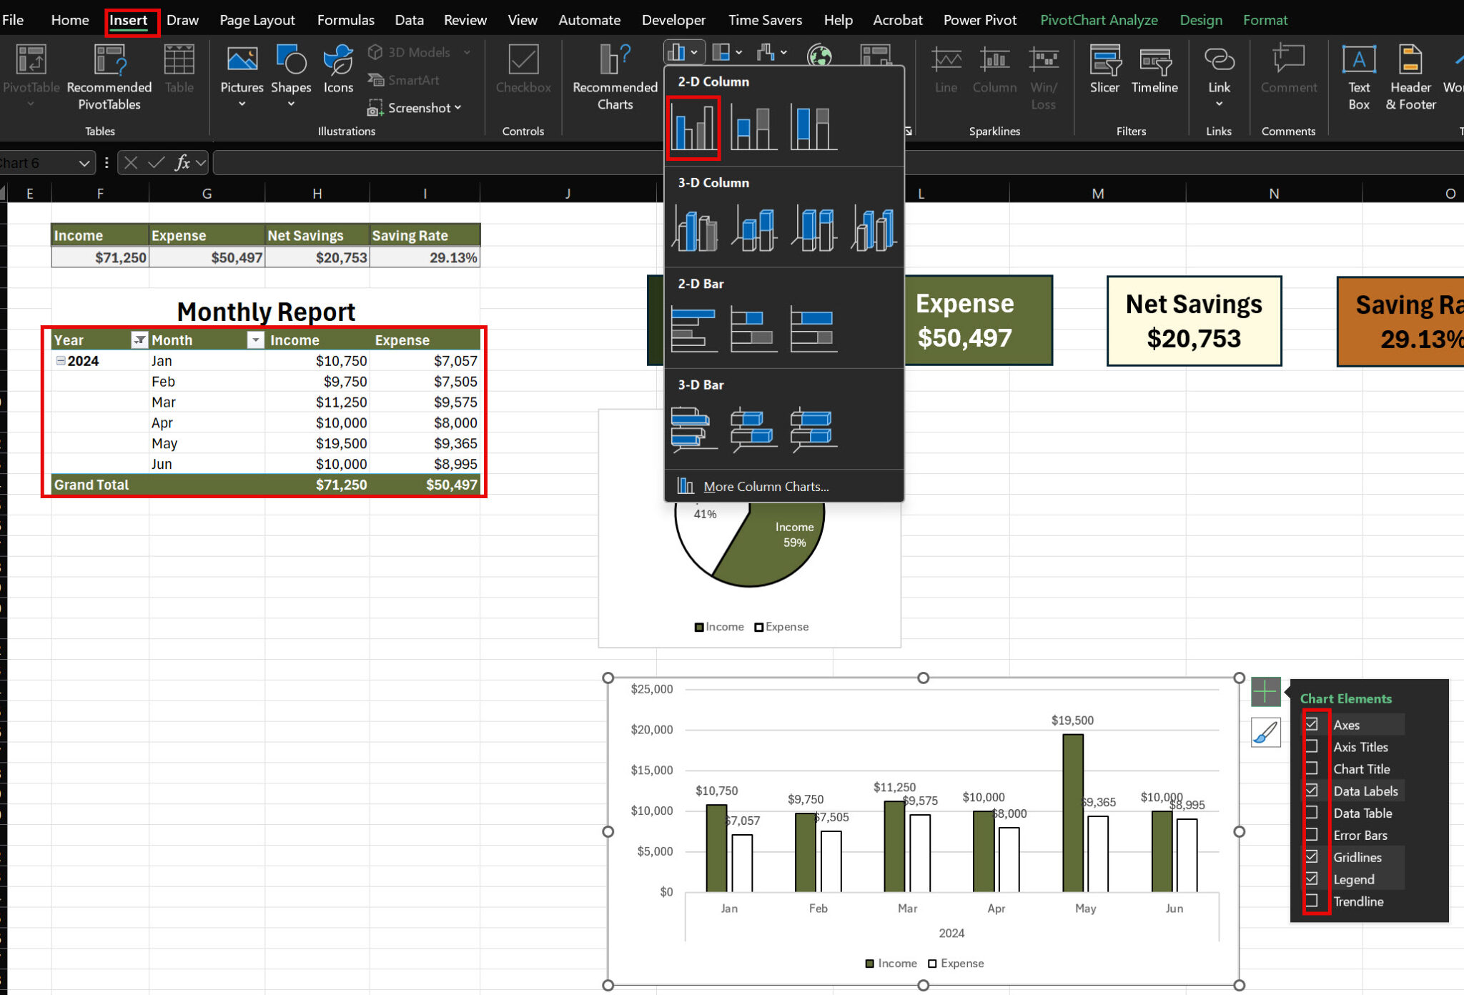Image resolution: width=1464 pixels, height=995 pixels.
Task: Uncheck Data Labels in Chart Elements
Action: pos(1312,791)
